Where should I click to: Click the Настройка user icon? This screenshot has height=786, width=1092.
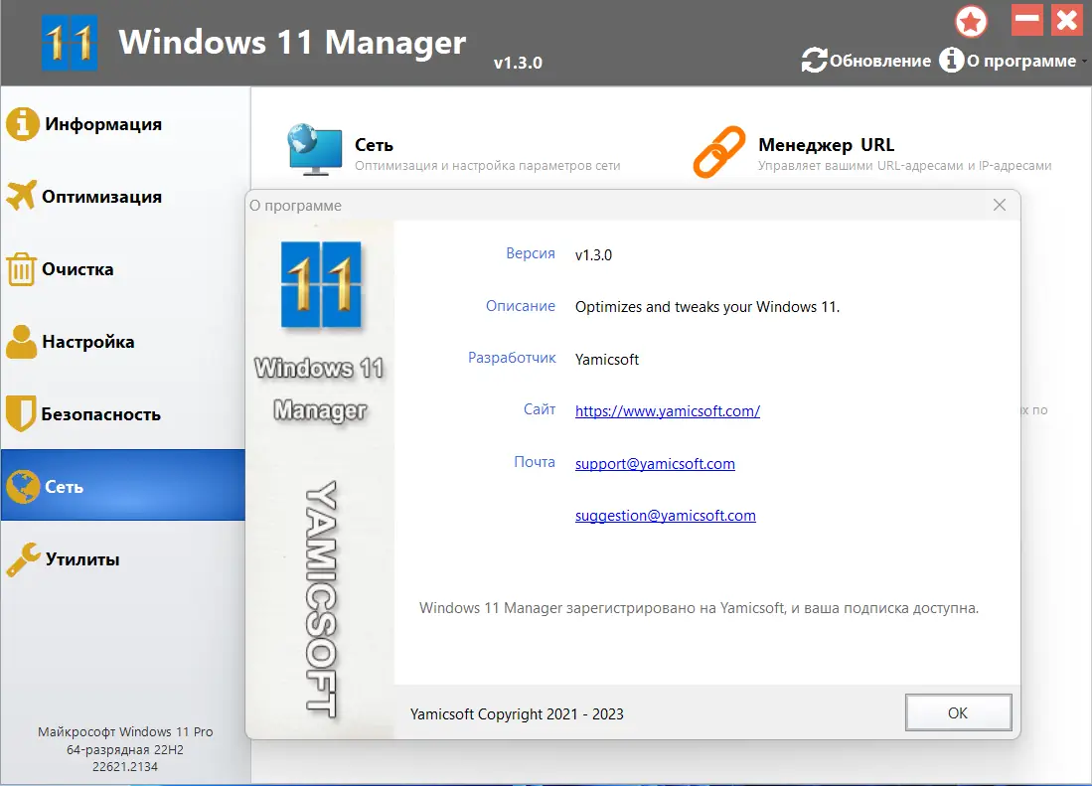22,341
